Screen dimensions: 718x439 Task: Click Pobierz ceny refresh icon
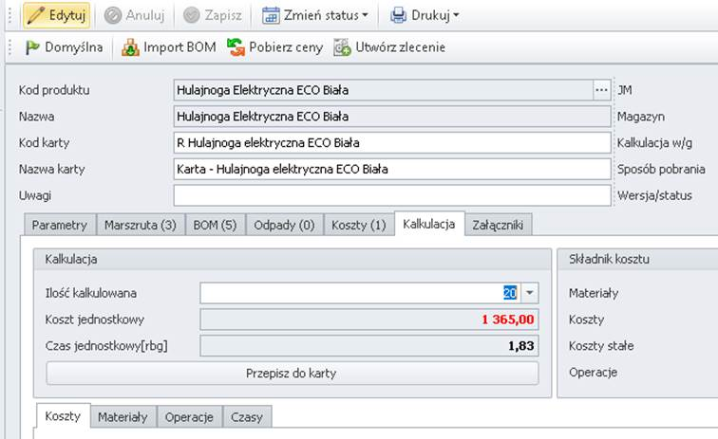pyautogui.click(x=236, y=46)
